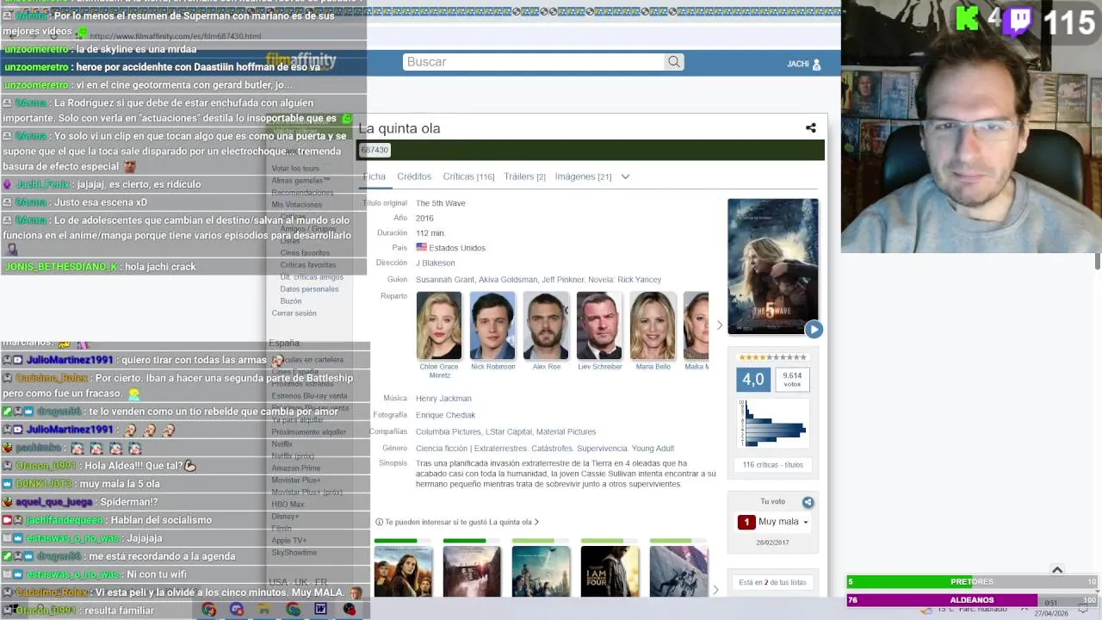The image size is (1102, 620).
Task: Open Henry Jackman music credit link
Action: click(x=443, y=399)
